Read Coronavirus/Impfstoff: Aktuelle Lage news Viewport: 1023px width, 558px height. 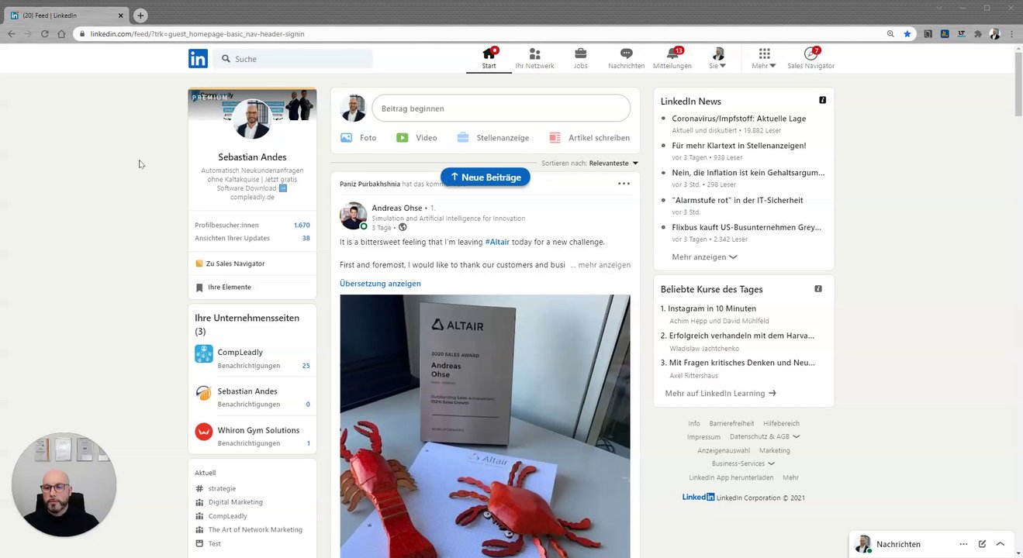point(738,119)
